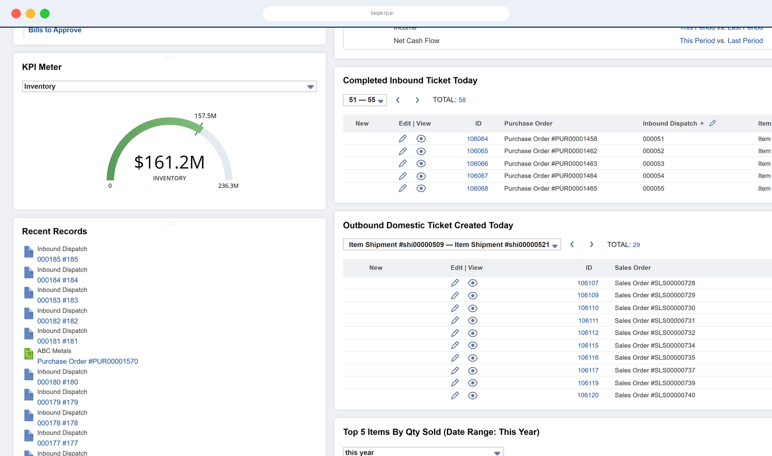Go to next page of inbound tickets
This screenshot has width=772, height=456.
417,100
